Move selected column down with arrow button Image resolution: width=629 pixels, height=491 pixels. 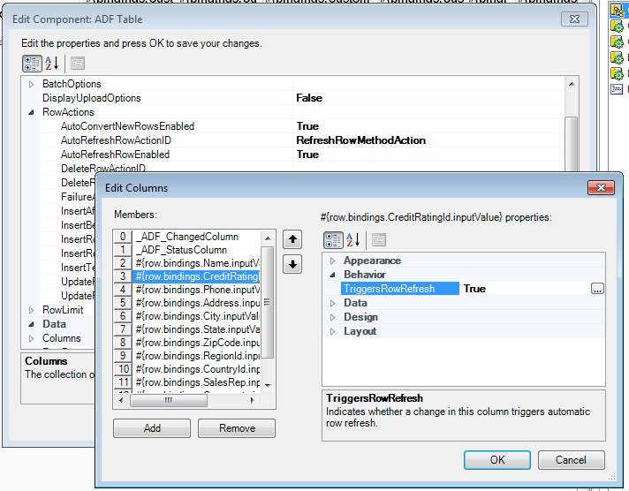point(292,264)
